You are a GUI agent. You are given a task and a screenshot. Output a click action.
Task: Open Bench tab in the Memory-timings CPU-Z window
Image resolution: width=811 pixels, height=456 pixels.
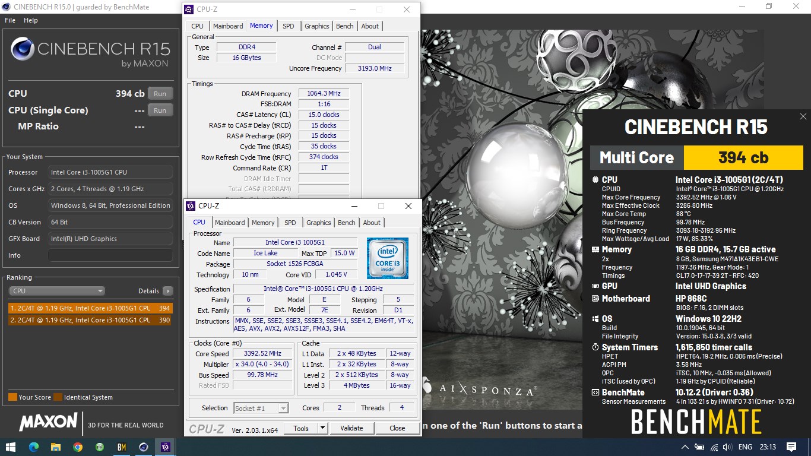[x=344, y=26]
